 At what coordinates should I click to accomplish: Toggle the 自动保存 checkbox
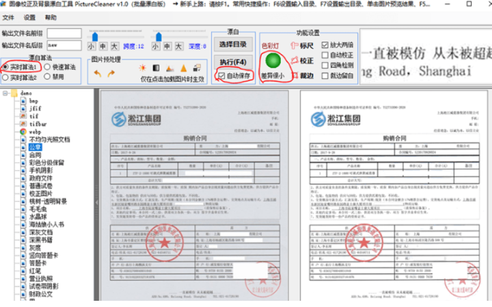[222, 76]
